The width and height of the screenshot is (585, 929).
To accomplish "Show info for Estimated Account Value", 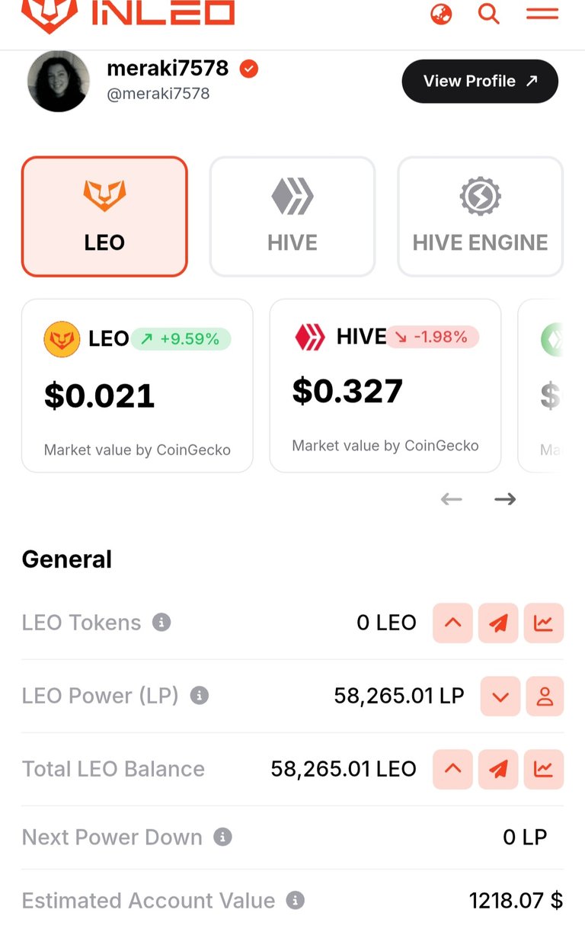I will (x=296, y=900).
